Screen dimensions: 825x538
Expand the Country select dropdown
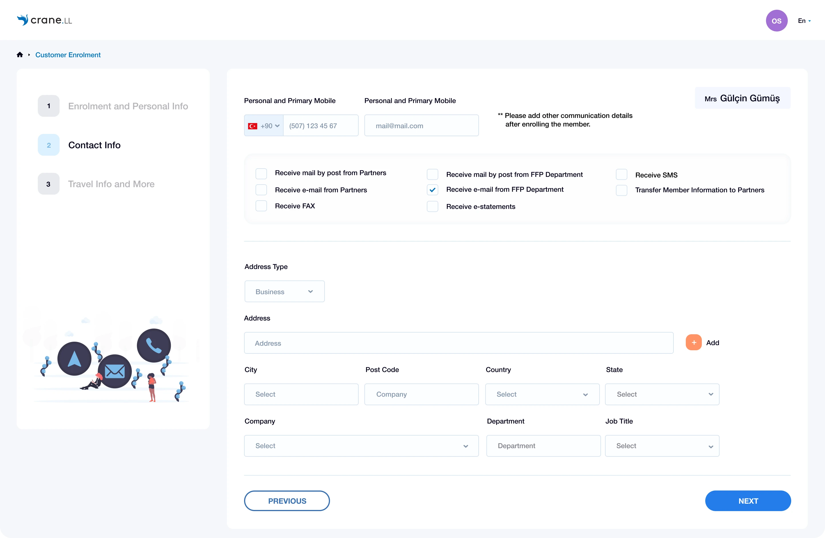[542, 394]
